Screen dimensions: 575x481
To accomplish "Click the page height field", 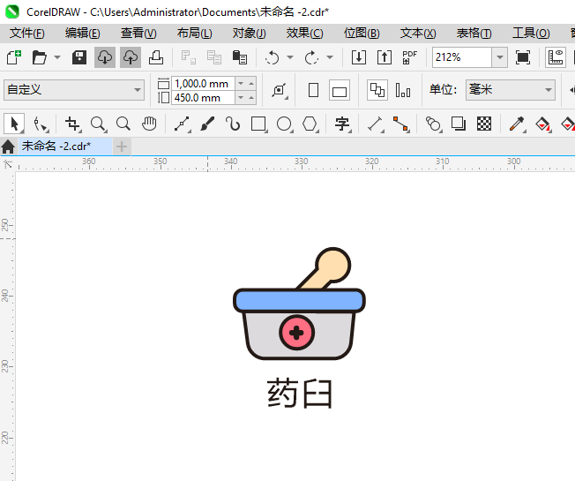I will (x=203, y=98).
